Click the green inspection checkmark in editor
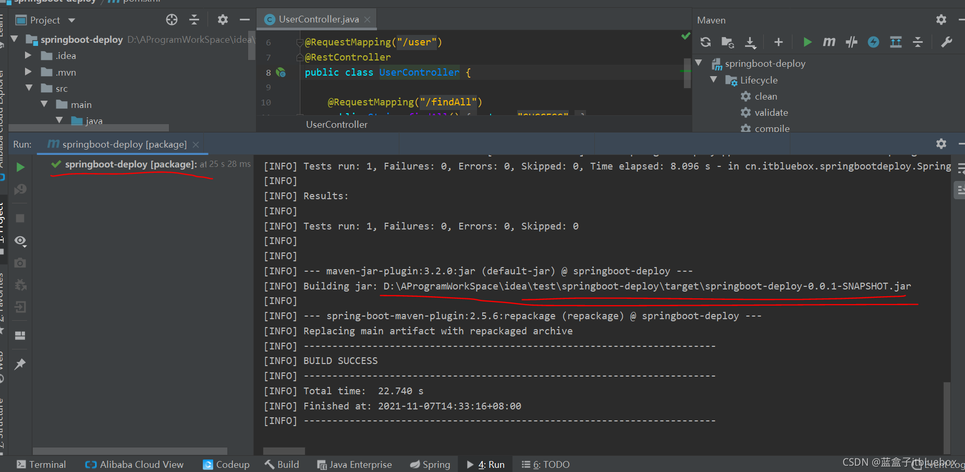 point(686,36)
